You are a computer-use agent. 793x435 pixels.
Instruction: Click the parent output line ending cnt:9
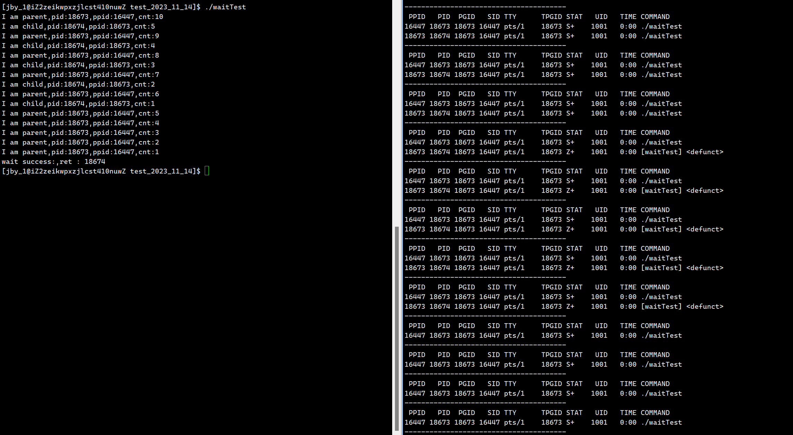80,36
